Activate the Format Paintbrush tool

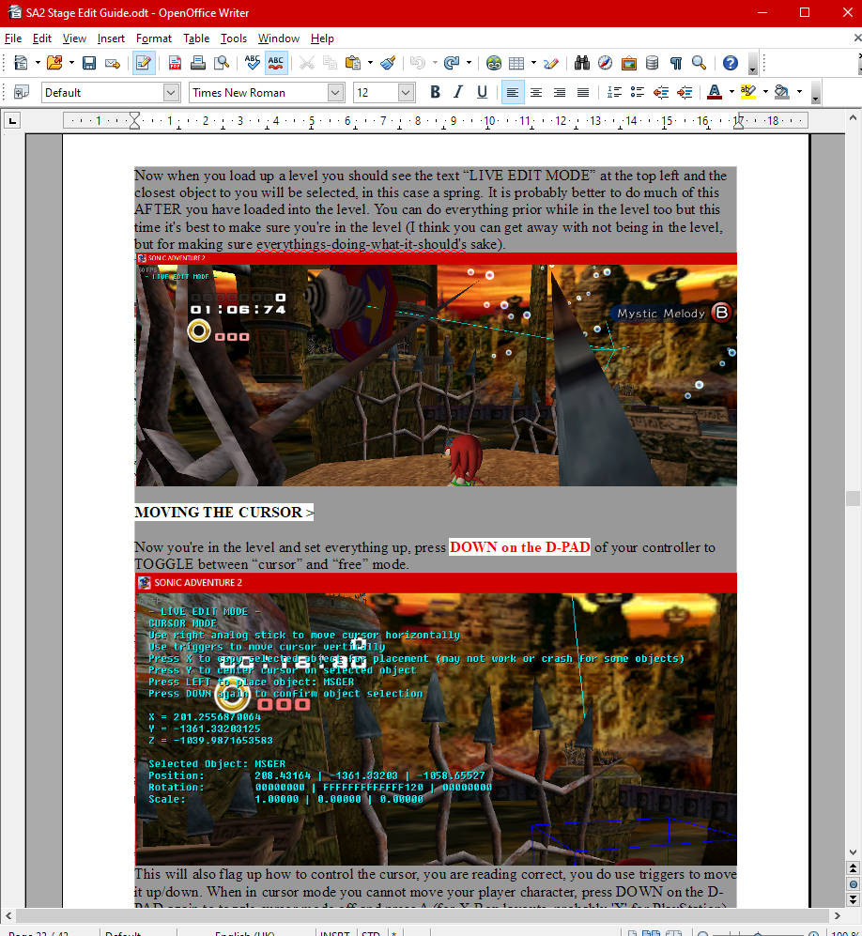pyautogui.click(x=387, y=62)
